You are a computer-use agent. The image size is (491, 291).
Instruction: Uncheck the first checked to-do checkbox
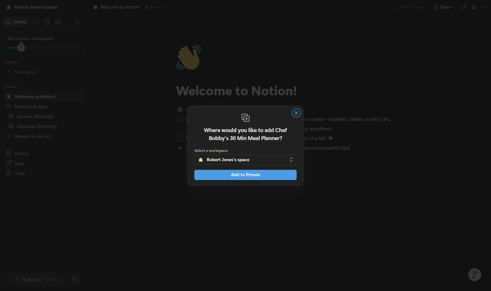coord(180,109)
